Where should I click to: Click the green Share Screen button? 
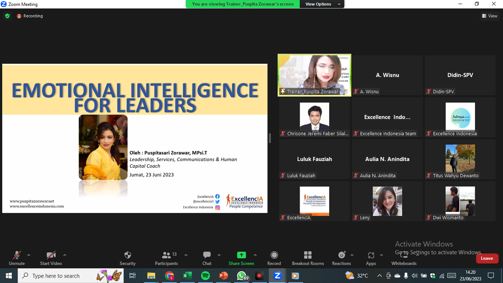click(241, 258)
